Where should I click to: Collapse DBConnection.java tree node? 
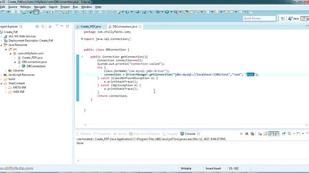tap(15, 62)
